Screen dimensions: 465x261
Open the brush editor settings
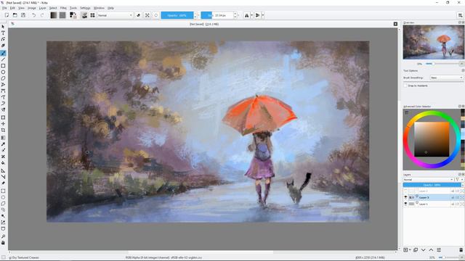point(84,15)
